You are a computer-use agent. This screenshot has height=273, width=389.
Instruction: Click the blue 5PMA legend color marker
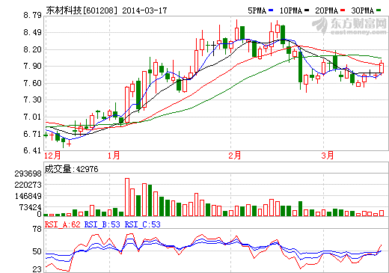(271, 10)
